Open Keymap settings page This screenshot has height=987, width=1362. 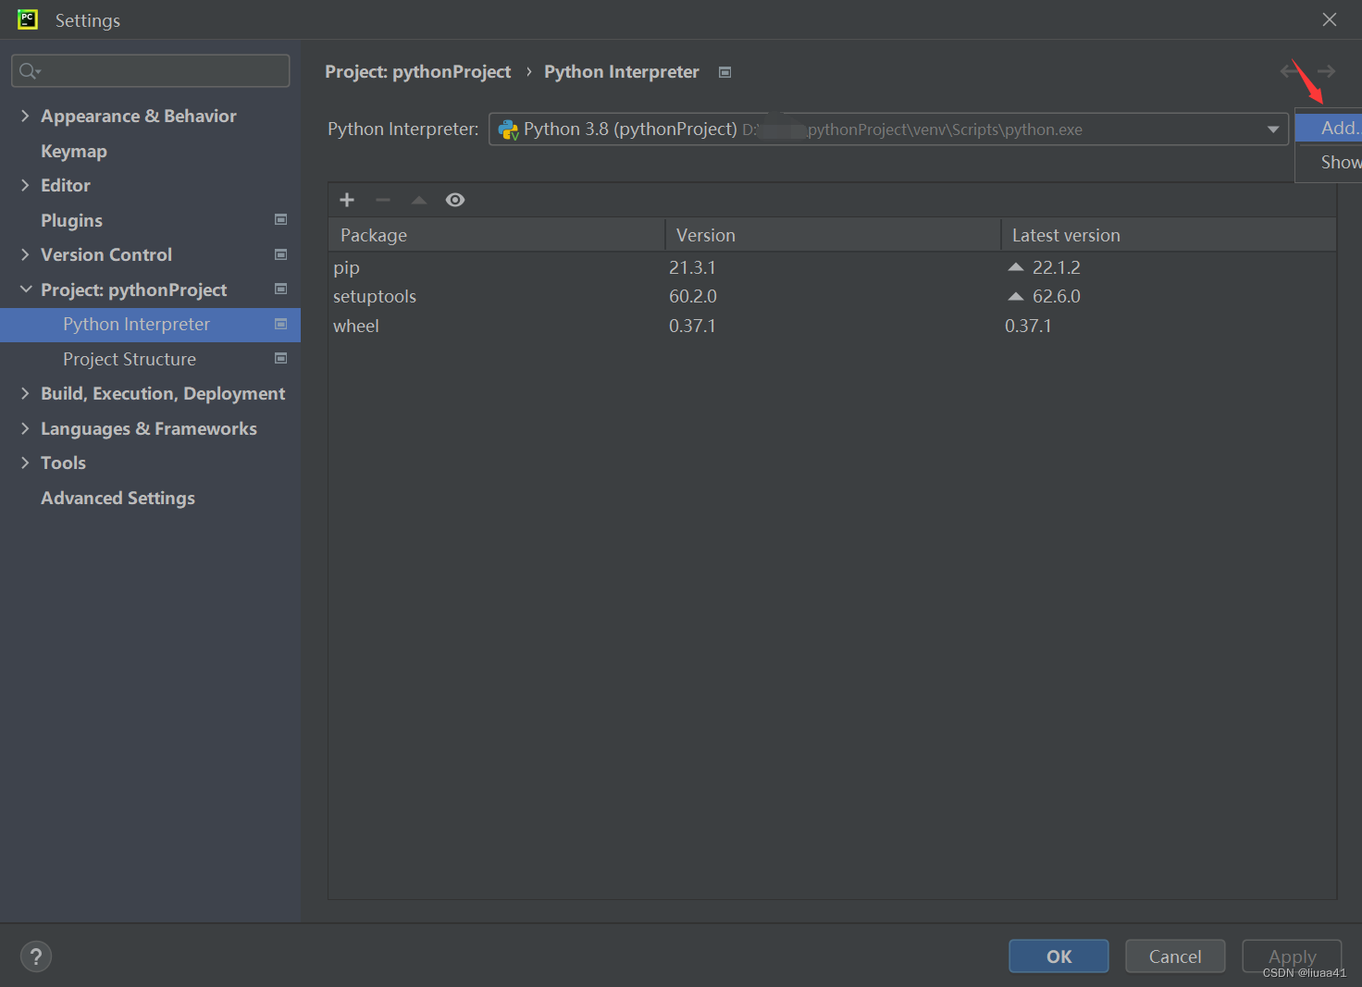pyautogui.click(x=74, y=151)
